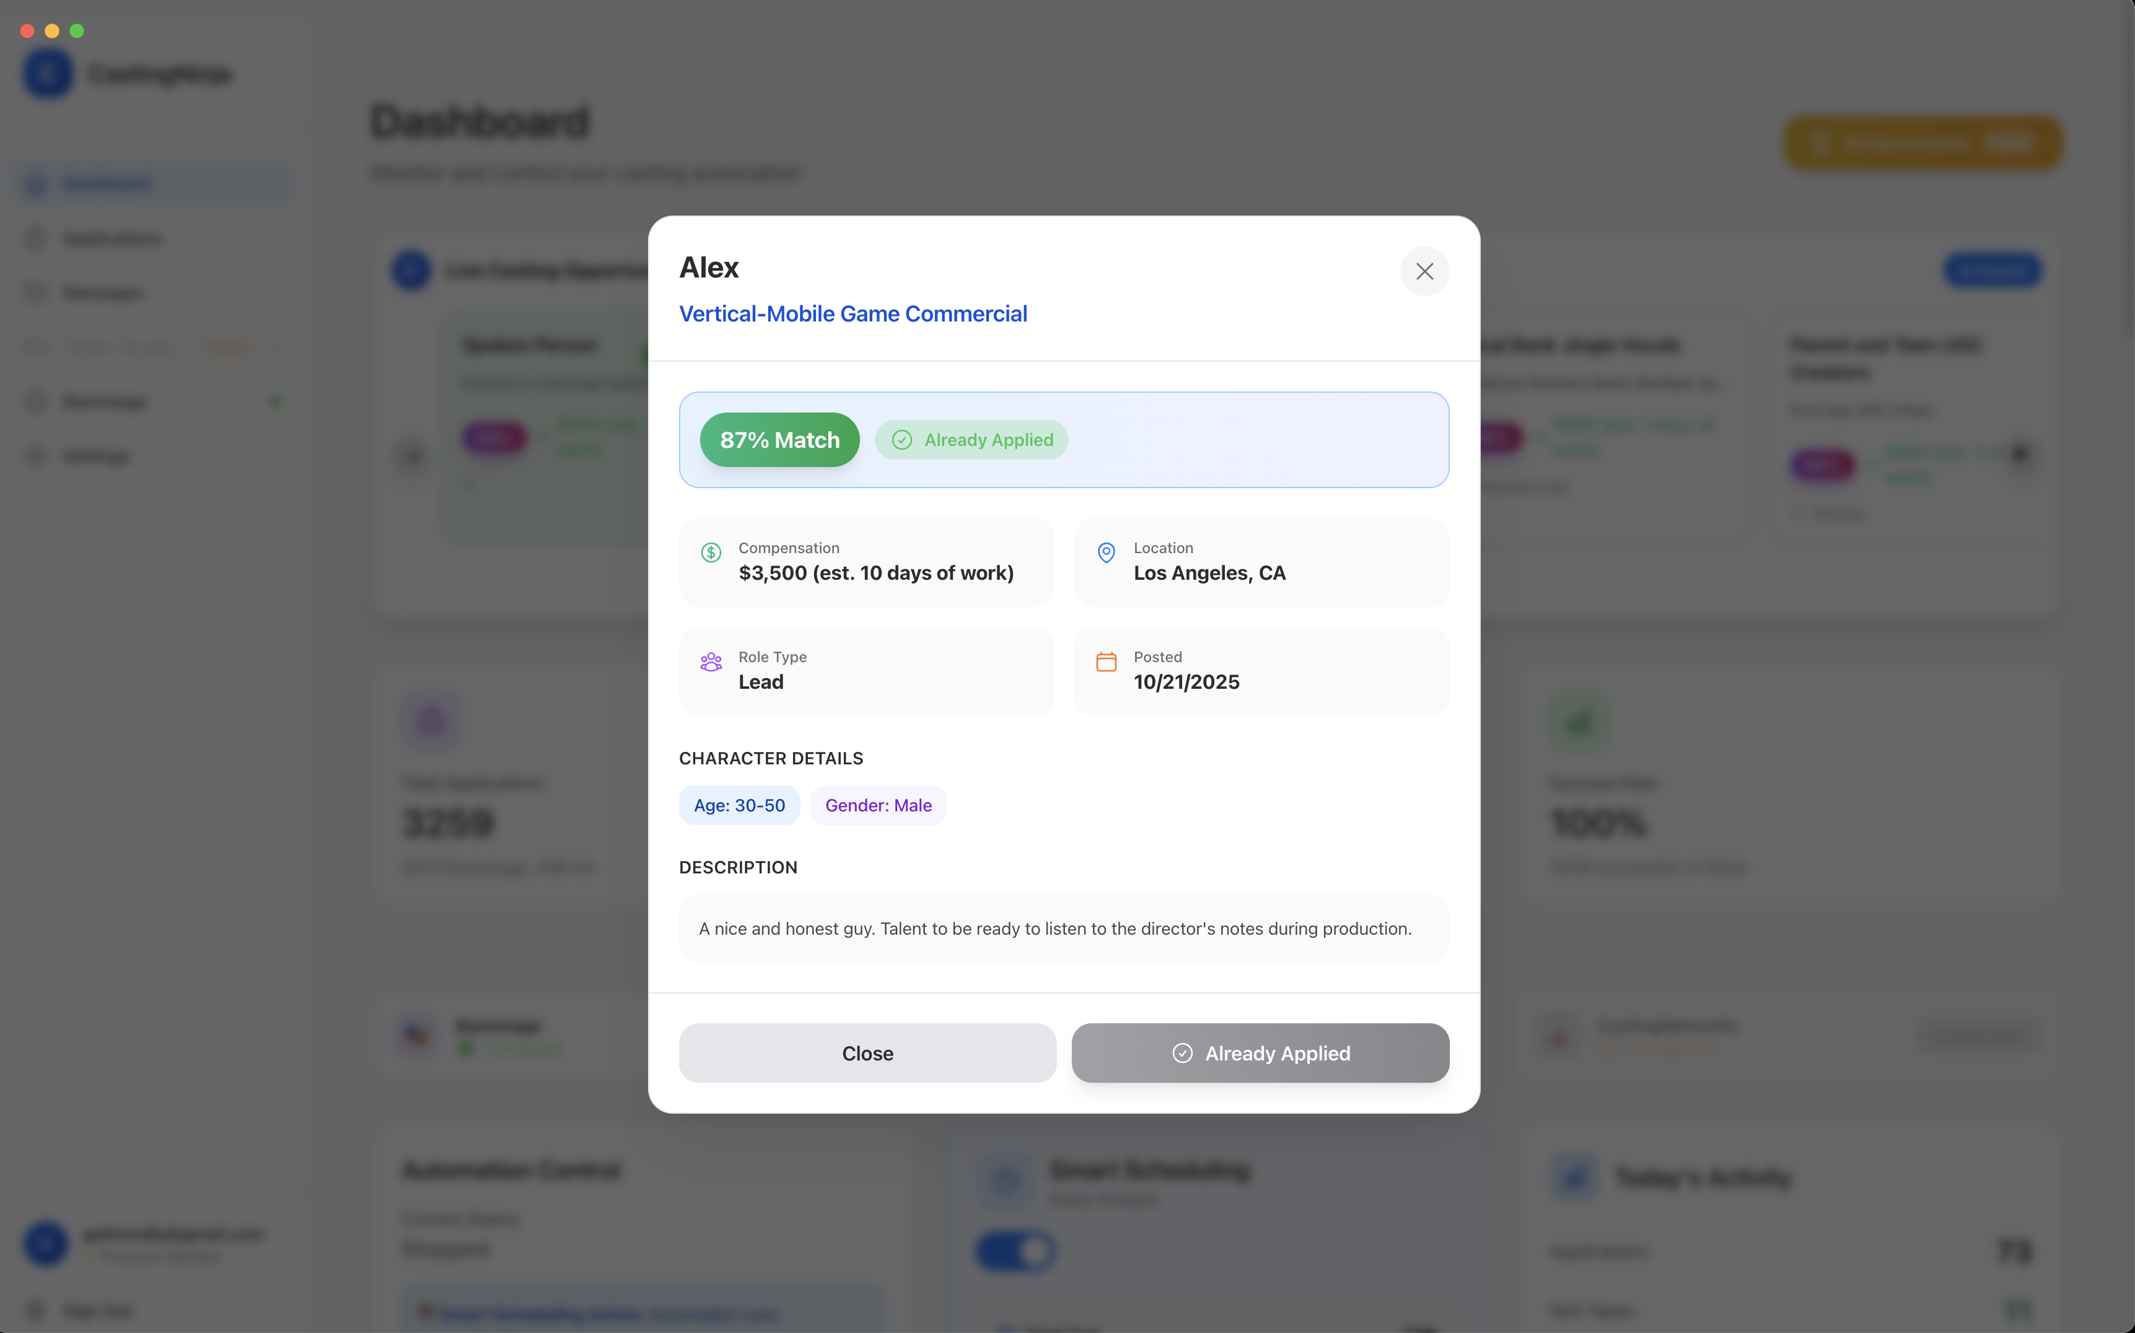Click the grayed Already Applied button

pyautogui.click(x=1260, y=1052)
